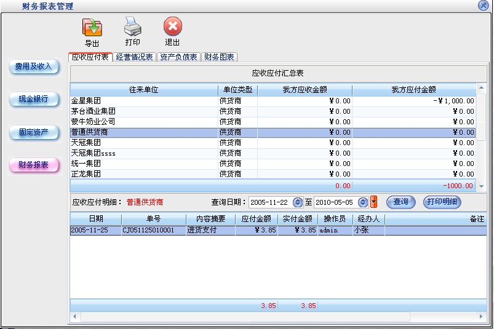
Task: Open start date 2005-11-22 picker spinner
Action: tap(298, 202)
